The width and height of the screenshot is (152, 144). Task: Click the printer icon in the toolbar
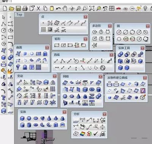coord(25,8)
